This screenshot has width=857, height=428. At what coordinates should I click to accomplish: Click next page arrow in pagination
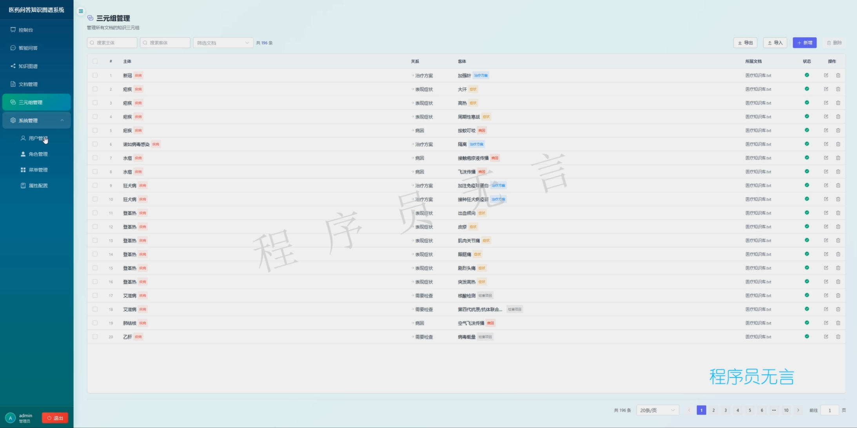[x=798, y=410]
